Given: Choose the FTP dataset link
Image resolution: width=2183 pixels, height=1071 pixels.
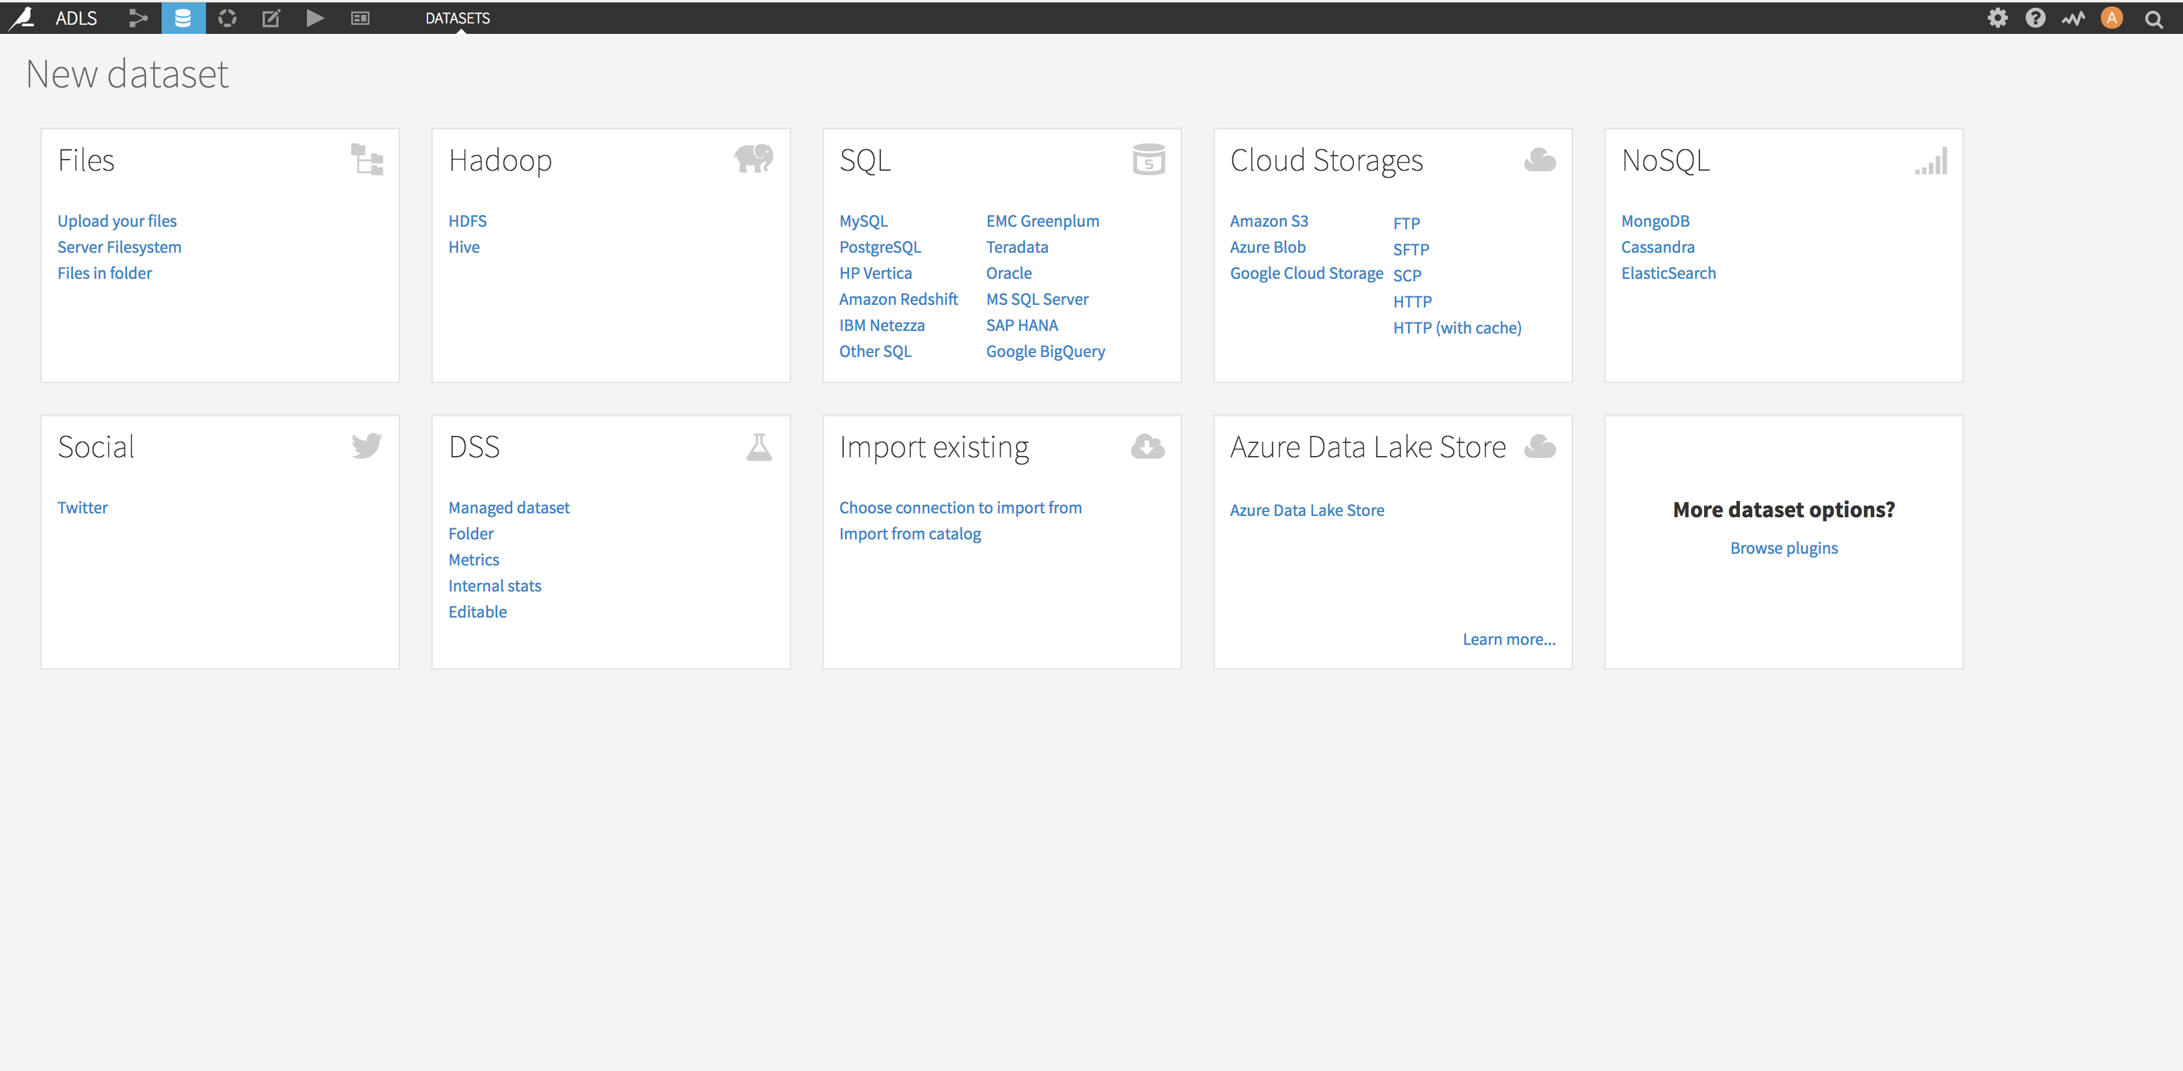Looking at the screenshot, I should click(x=1406, y=223).
